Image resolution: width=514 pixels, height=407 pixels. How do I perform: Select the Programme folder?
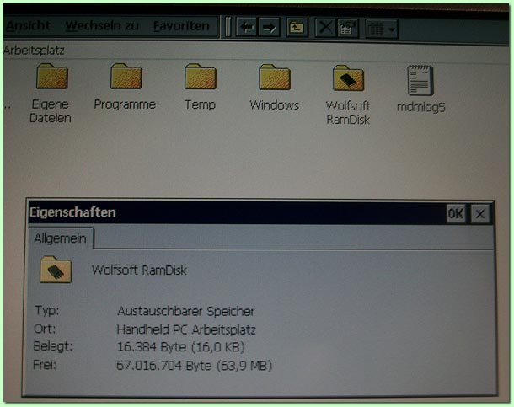coord(125,87)
